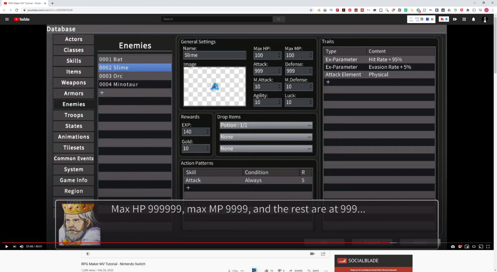
Task: Click the enemy Name field containing Slime
Action: click(x=215, y=55)
